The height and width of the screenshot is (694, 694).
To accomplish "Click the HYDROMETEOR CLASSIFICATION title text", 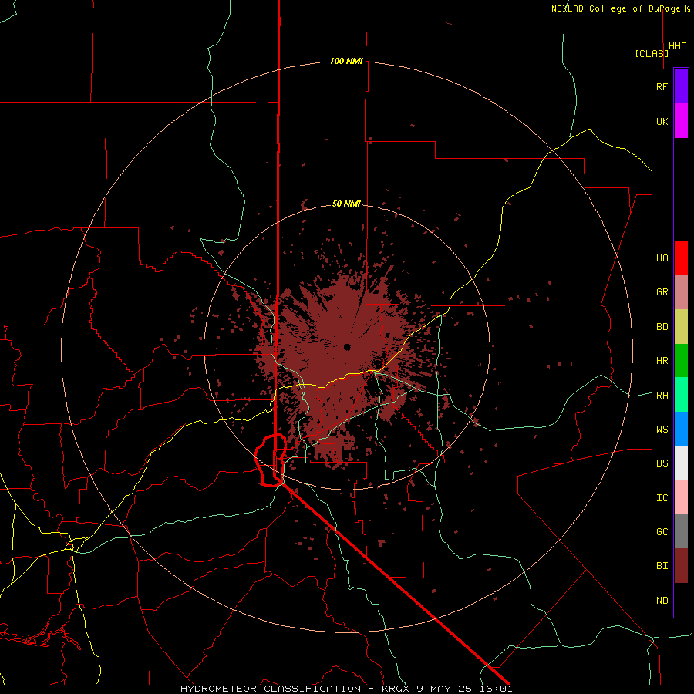I will click(x=271, y=689).
